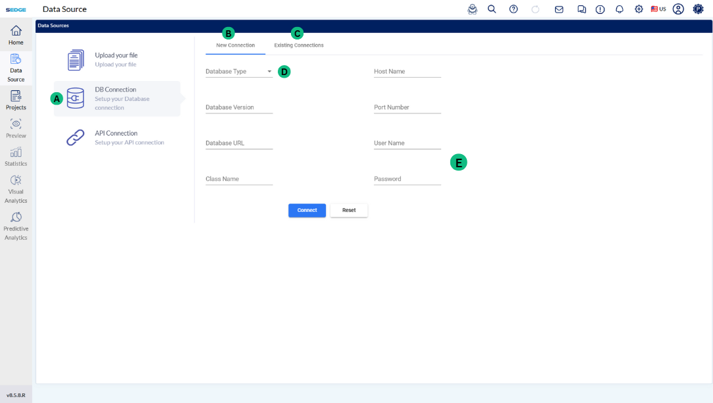
Task: Select the API Connection option
Action: (117, 138)
